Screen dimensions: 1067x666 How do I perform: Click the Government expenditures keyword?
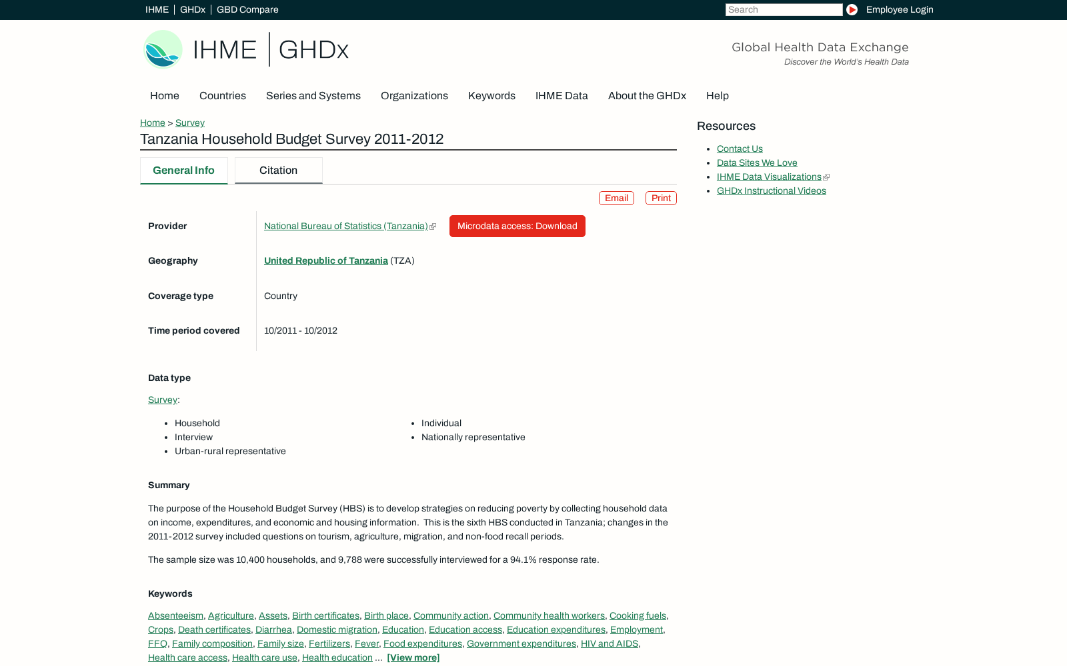pyautogui.click(x=521, y=644)
